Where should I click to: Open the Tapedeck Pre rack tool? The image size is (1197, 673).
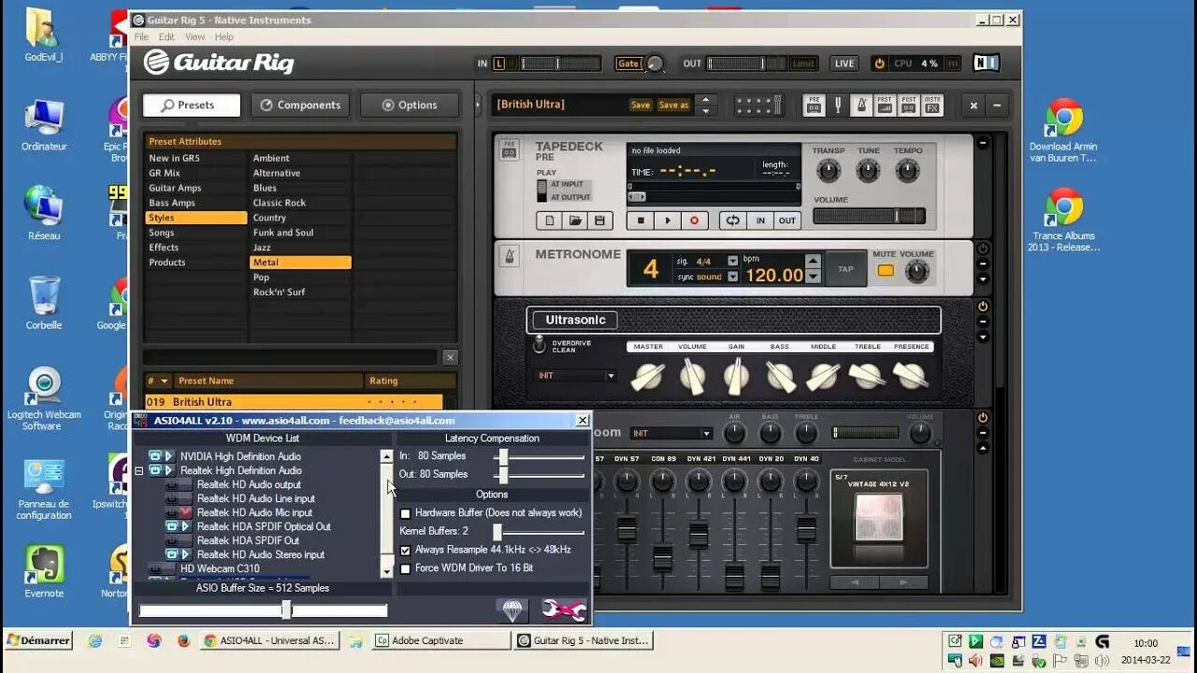pos(814,106)
